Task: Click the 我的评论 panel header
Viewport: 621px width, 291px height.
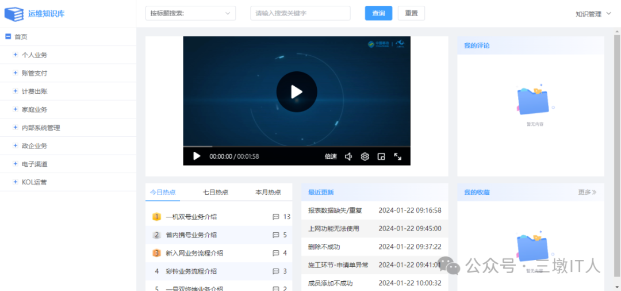Action: [531, 45]
